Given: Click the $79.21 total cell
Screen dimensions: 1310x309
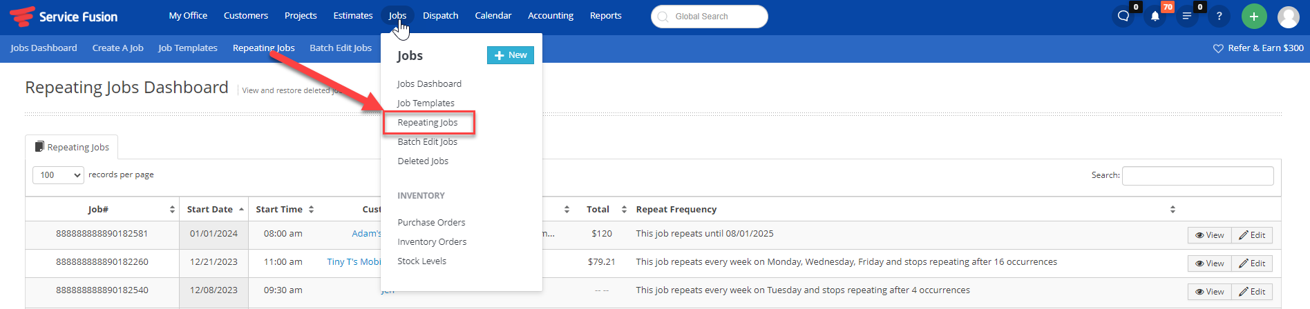Looking at the screenshot, I should coord(602,262).
